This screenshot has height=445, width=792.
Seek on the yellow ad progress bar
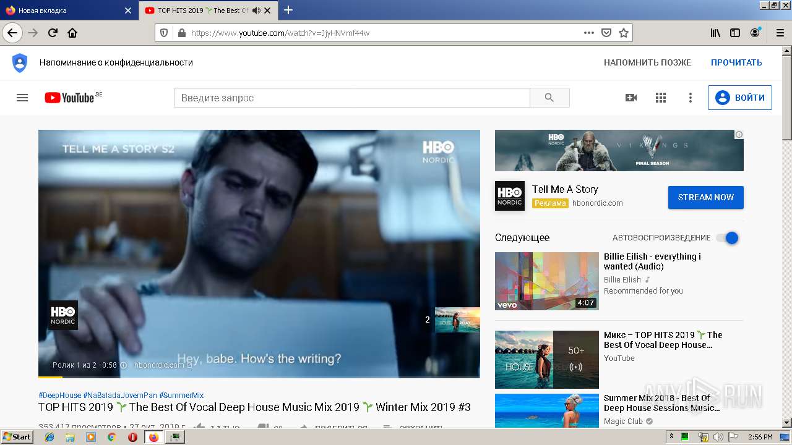pyautogui.click(x=50, y=376)
